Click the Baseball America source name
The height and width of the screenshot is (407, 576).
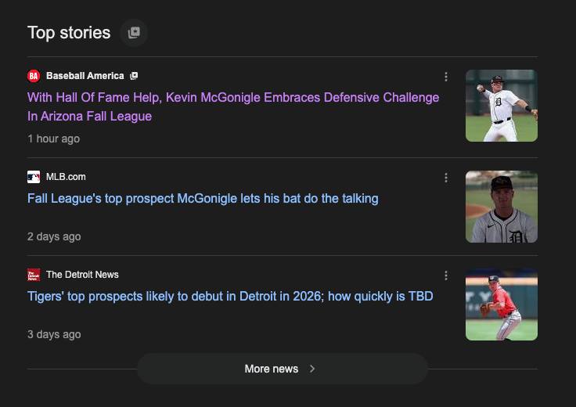(85, 76)
